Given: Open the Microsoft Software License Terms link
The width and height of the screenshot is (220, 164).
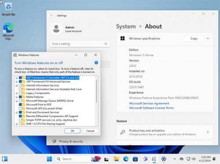Looking at the screenshot, I should 151,108.
